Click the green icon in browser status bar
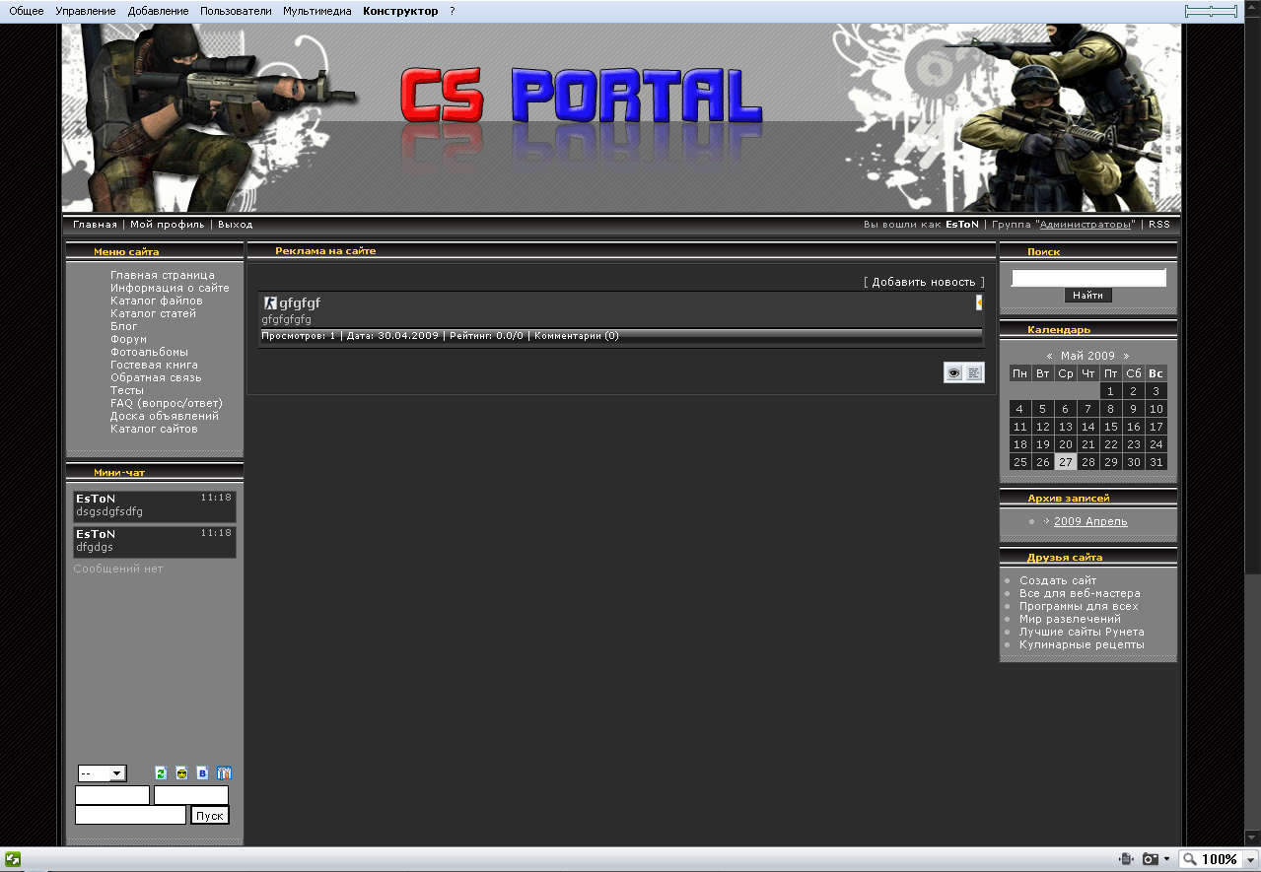Viewport: 1261px width, 872px height. (13, 859)
